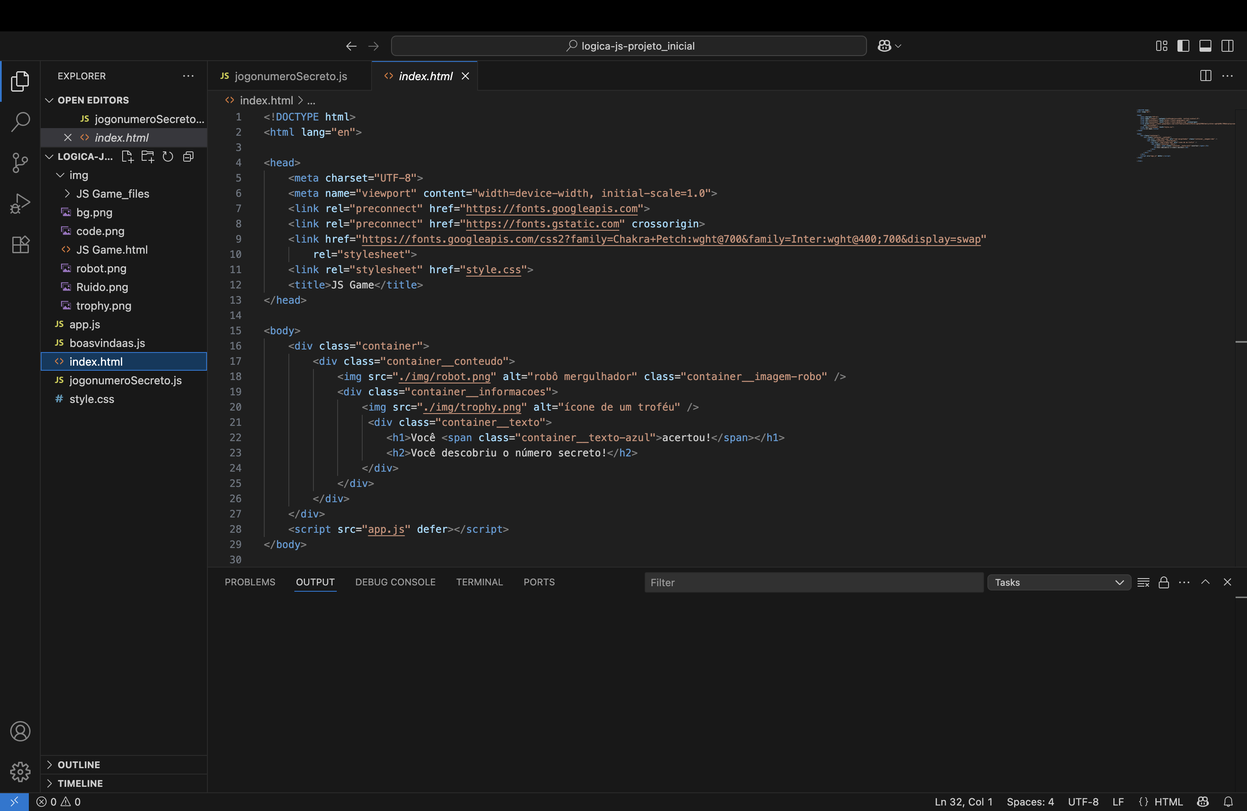The height and width of the screenshot is (811, 1247).
Task: Change end of line sequence LF
Action: [x=1118, y=802]
